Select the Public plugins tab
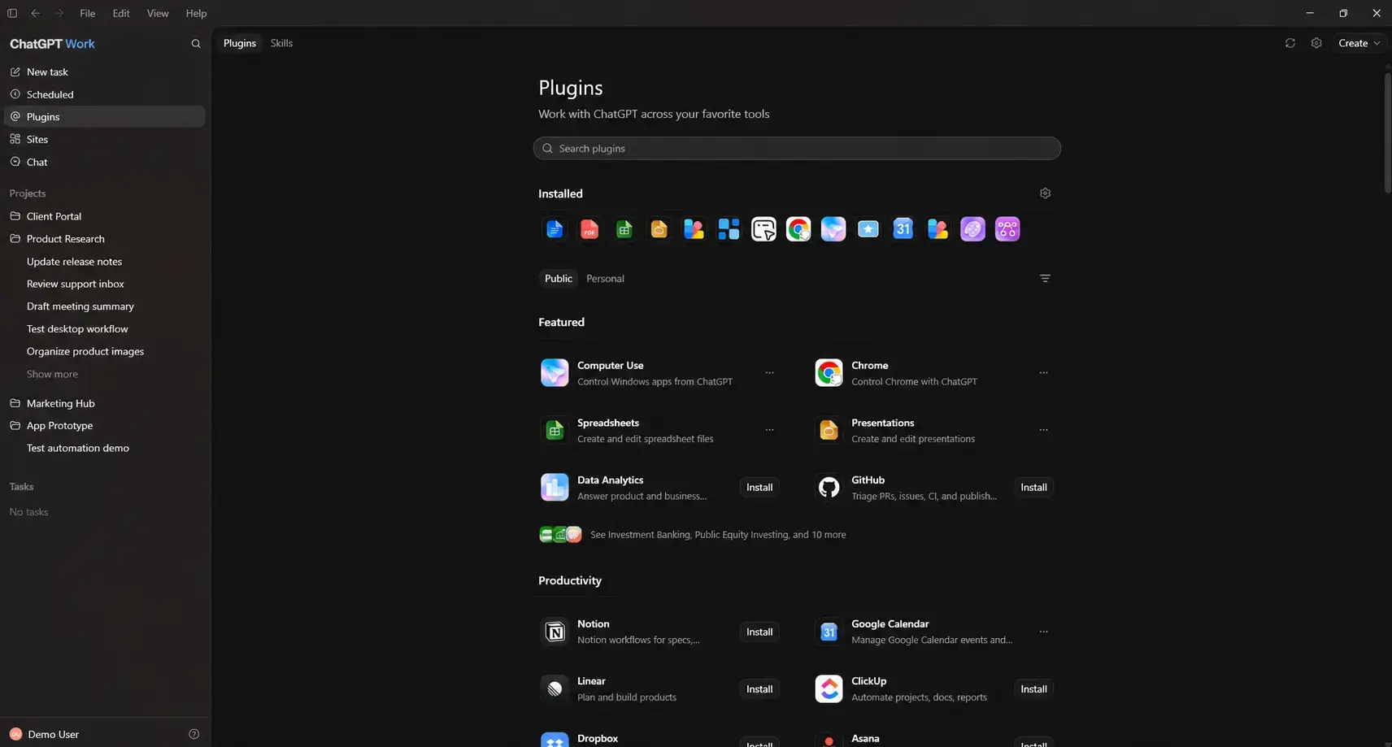 [x=559, y=278]
